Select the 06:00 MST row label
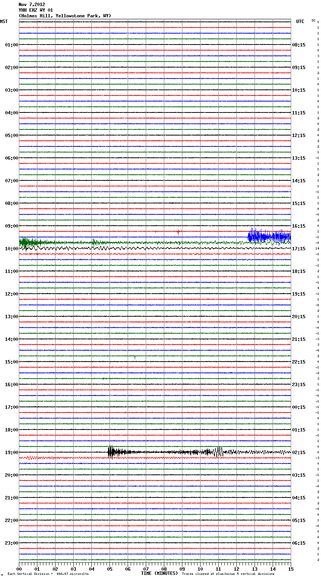 [12, 158]
